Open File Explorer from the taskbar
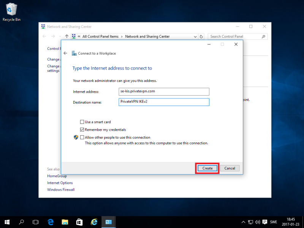 65,222
